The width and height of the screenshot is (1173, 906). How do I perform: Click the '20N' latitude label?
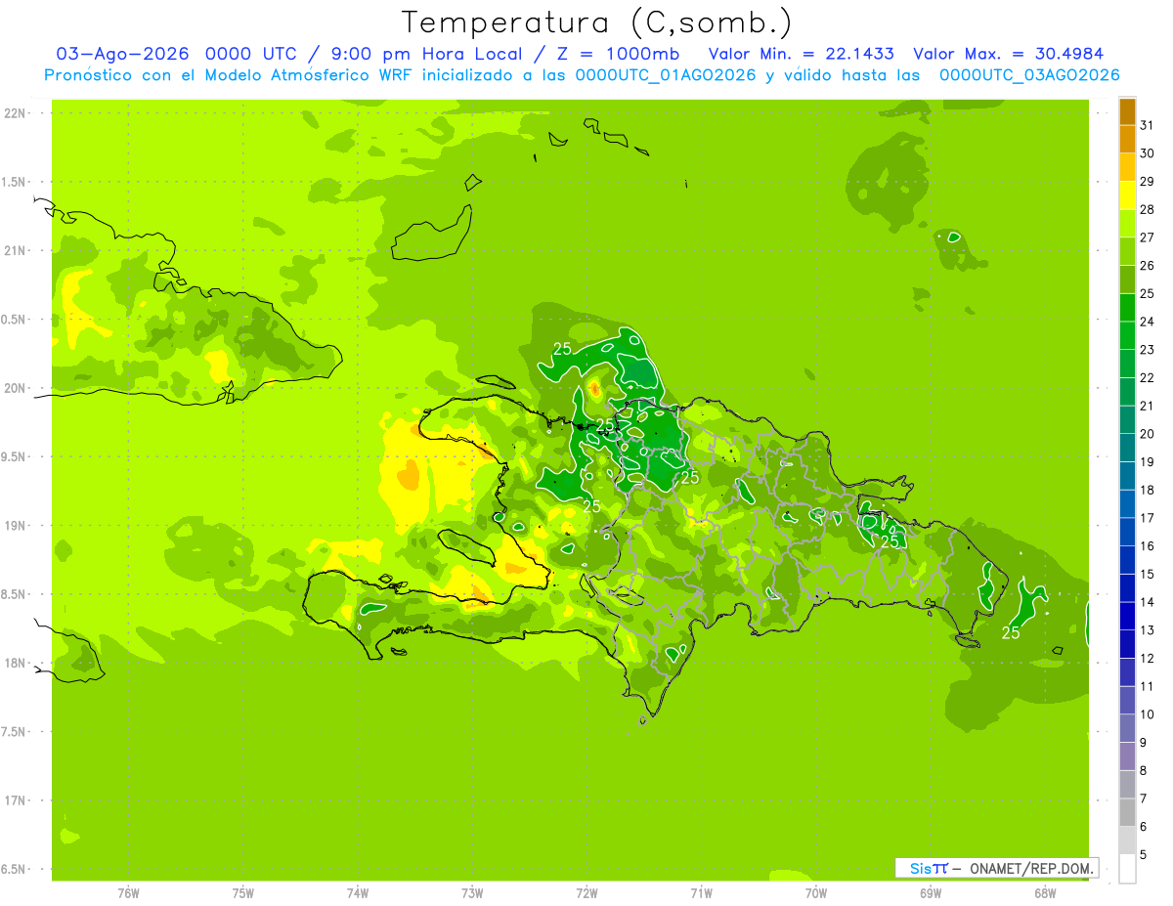pos(16,388)
